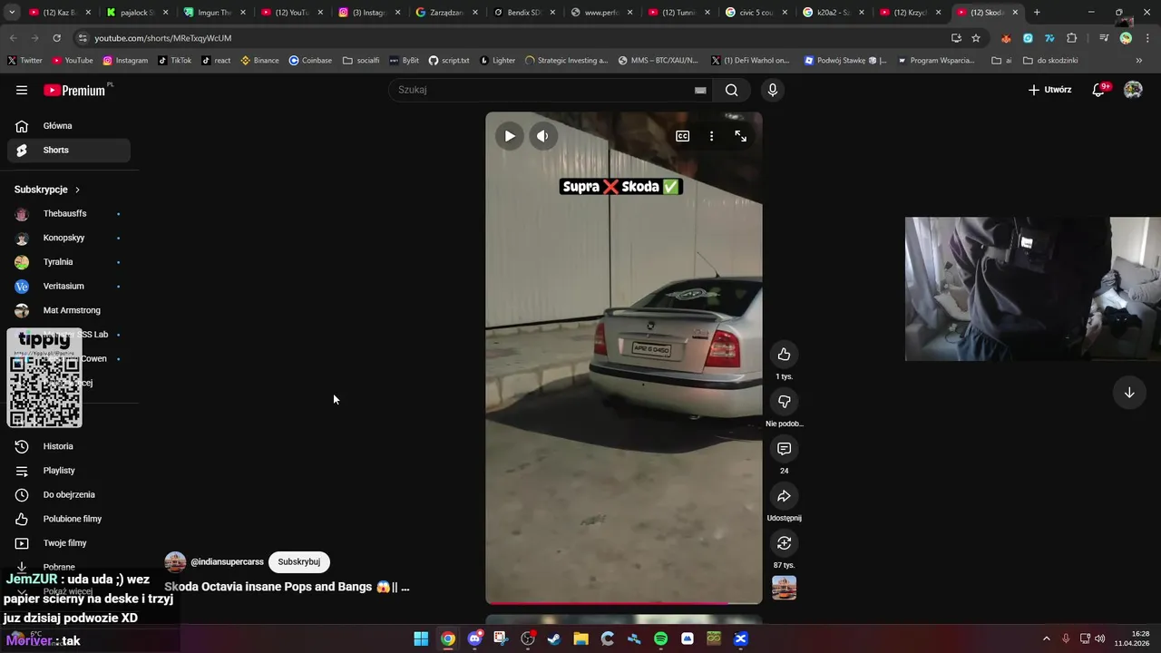This screenshot has height=653, width=1161.
Task: Open the sound source thumbnail below remix
Action: click(785, 588)
